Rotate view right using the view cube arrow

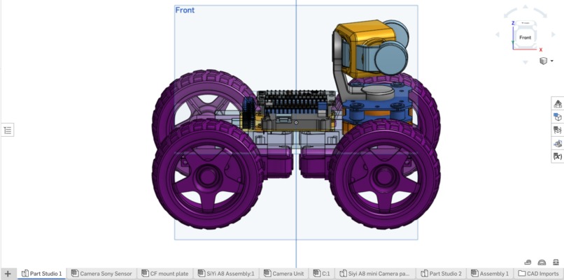(554, 35)
